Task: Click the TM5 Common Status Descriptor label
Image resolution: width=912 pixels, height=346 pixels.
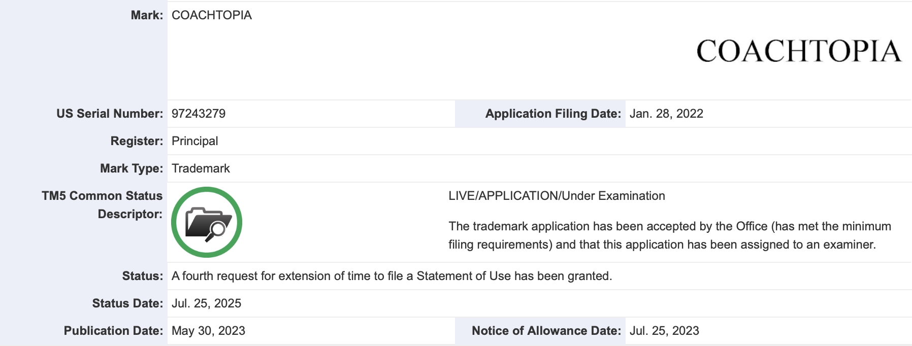Action: click(102, 204)
